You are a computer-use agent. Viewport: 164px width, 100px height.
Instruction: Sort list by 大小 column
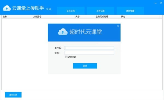click(x=77, y=17)
